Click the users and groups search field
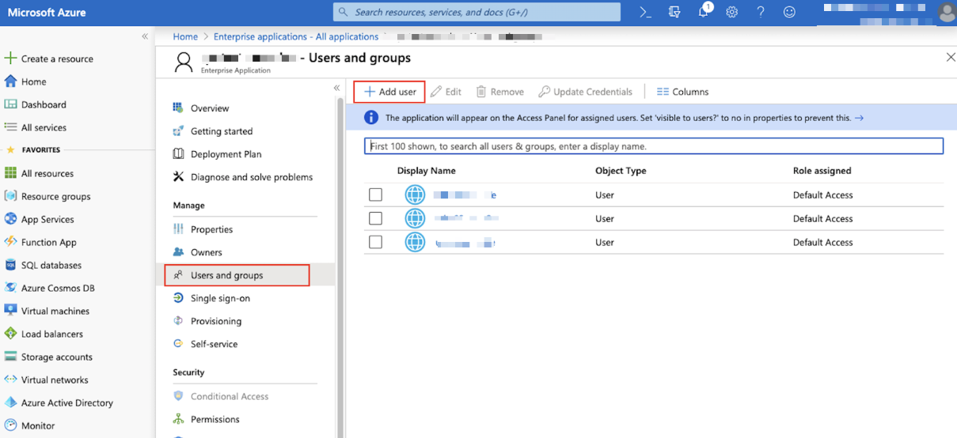Screen dimensions: 957x438 pos(654,146)
